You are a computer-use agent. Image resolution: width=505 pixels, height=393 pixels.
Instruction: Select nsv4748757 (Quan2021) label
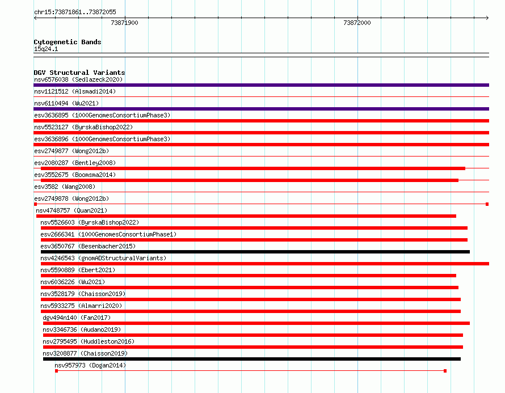pos(71,210)
